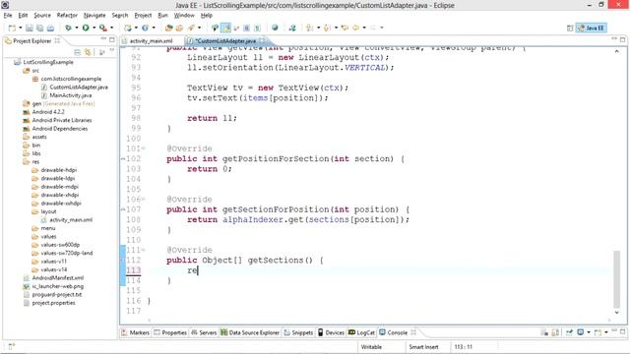The image size is (630, 354).
Task: Click the Search flashlight toolbar icon
Action: click(191, 28)
